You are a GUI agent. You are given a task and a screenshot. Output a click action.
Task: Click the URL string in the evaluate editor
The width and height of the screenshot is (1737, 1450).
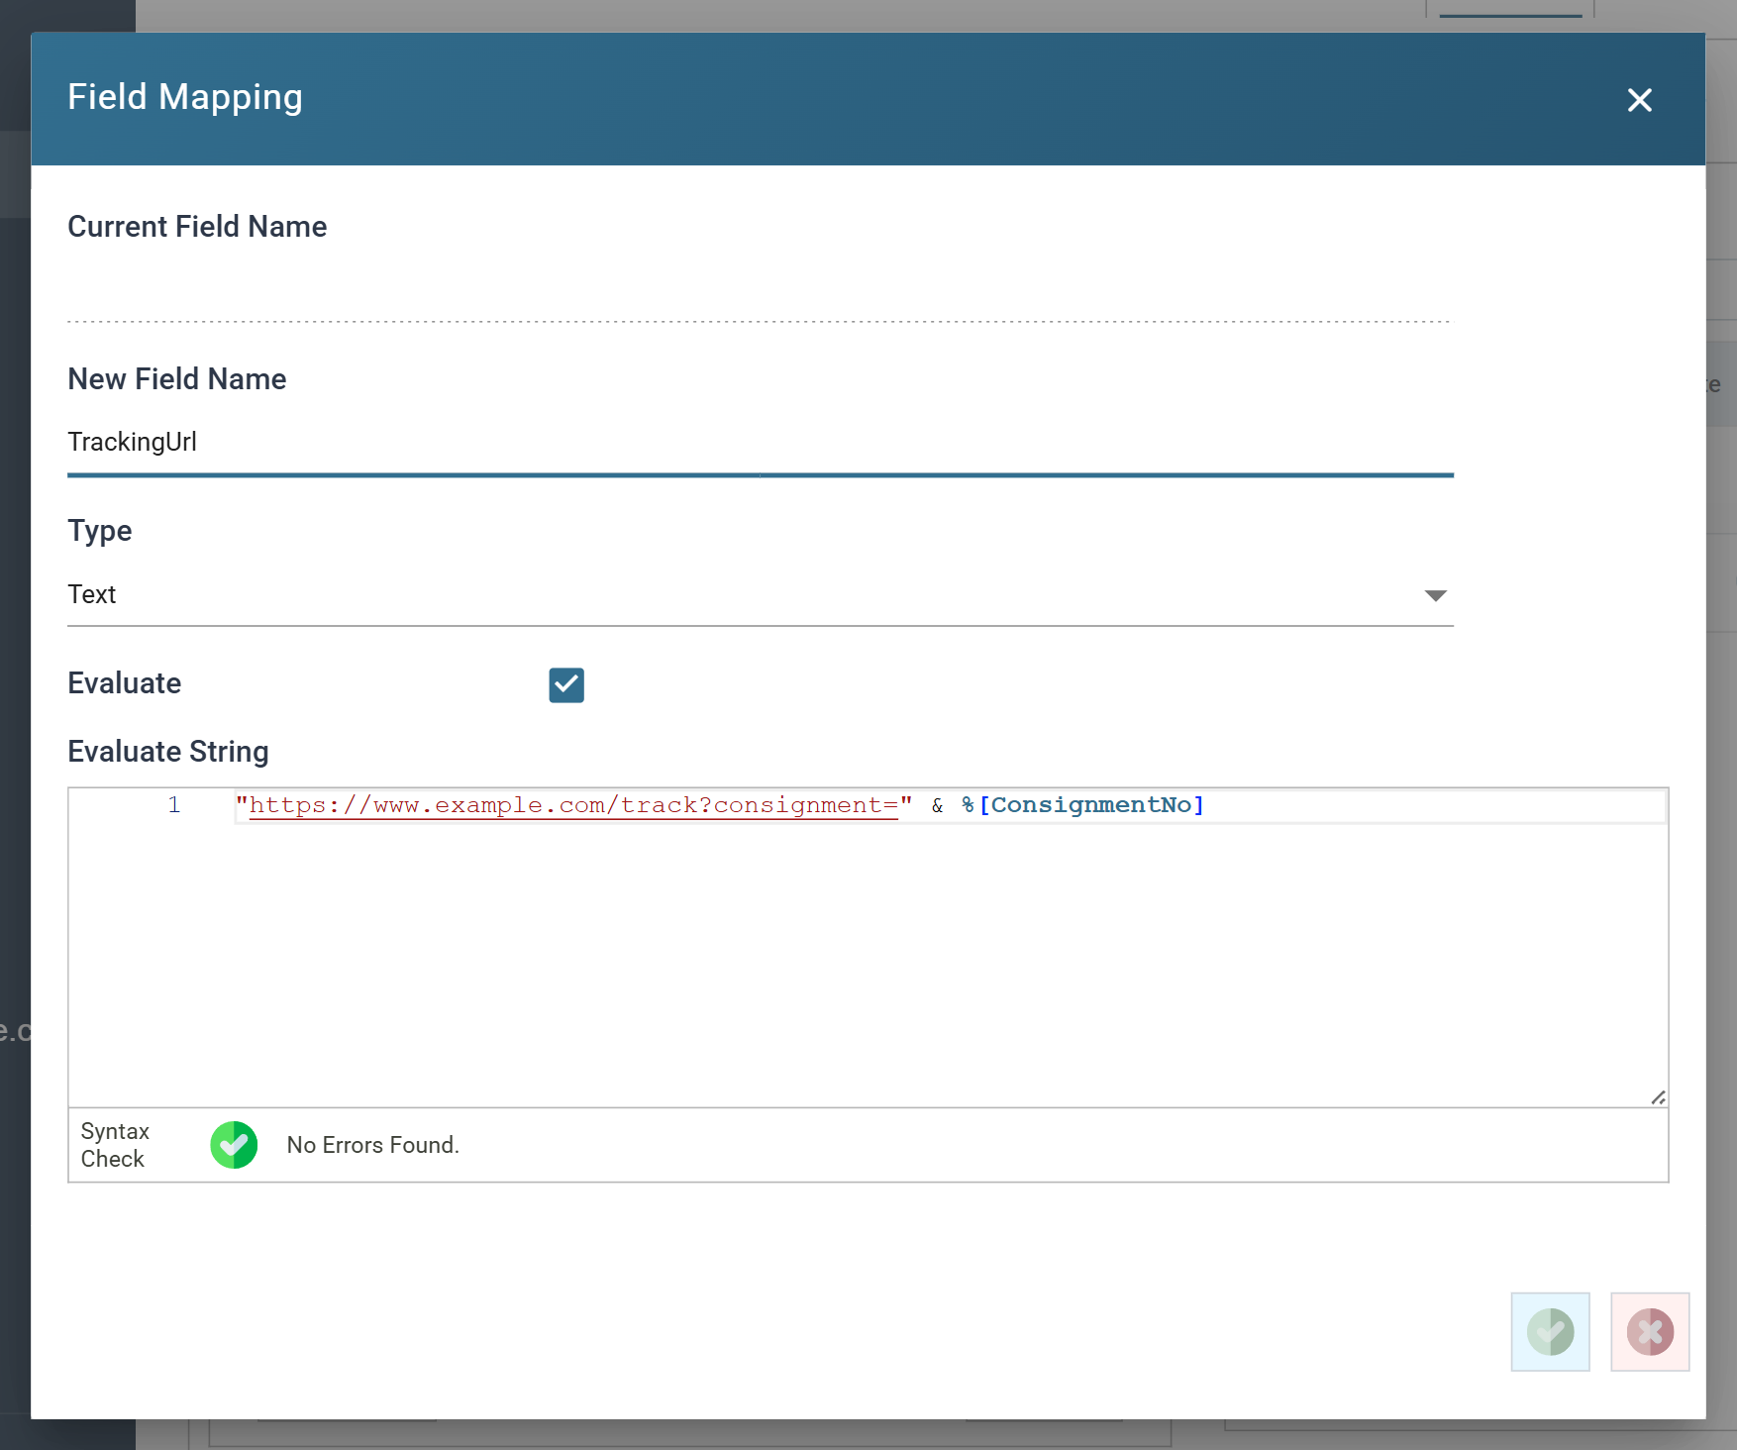click(x=573, y=805)
